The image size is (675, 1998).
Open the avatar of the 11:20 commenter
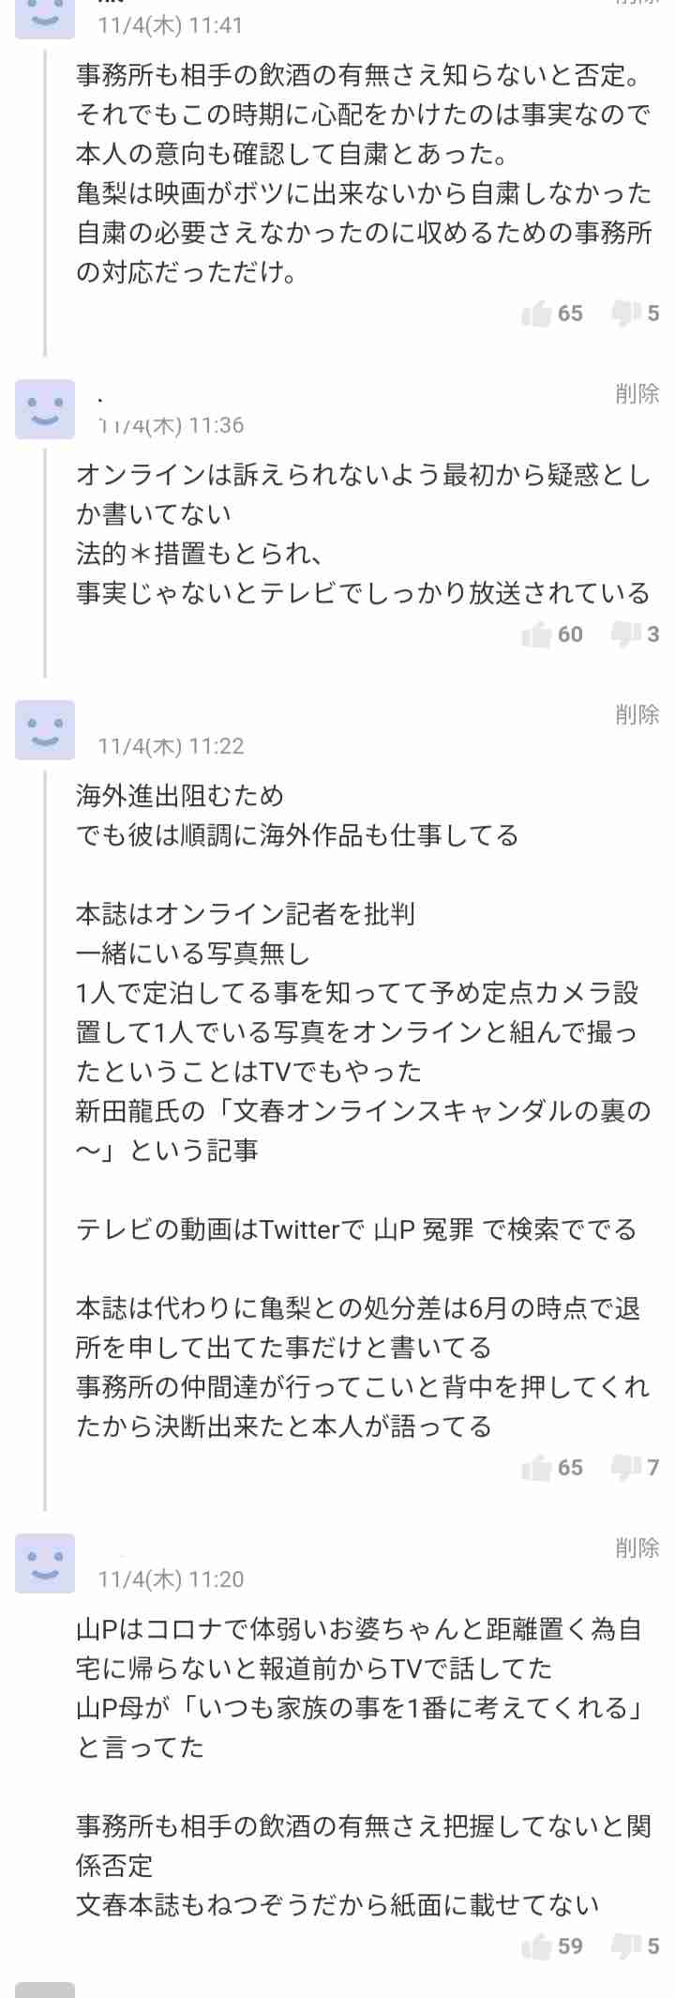[x=45, y=1563]
